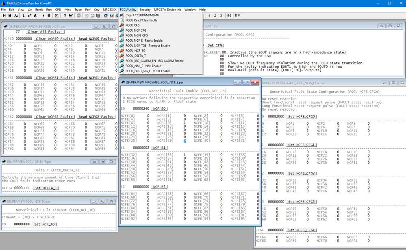Select Clear FCCU/RGM/MEMU from the menu
Viewport: 406px width, 250px height.
pos(142,15)
